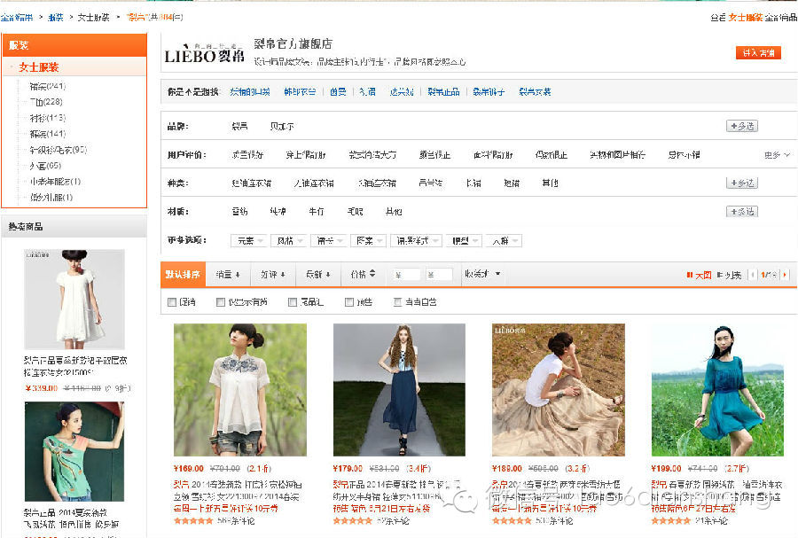
Task: Click star rating of ¥169.00 product
Action: point(193,520)
